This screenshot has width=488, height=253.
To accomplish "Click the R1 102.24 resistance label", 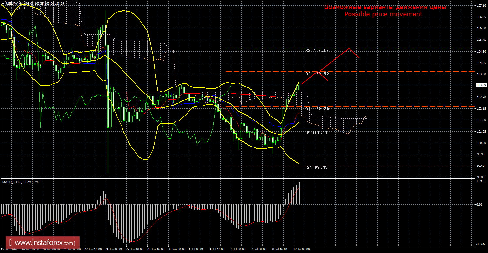I will 317,109.
